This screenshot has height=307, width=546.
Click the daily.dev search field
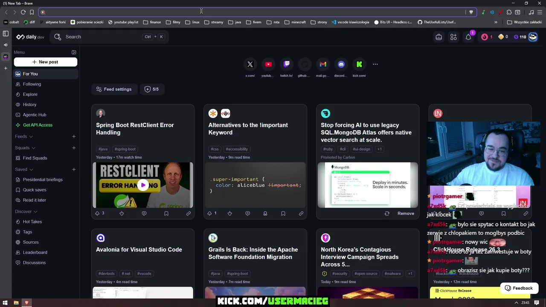[x=109, y=37]
